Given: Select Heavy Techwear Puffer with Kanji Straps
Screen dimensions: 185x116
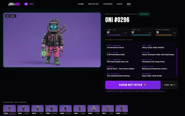Looking at the screenshot, I should (x=158, y=54).
